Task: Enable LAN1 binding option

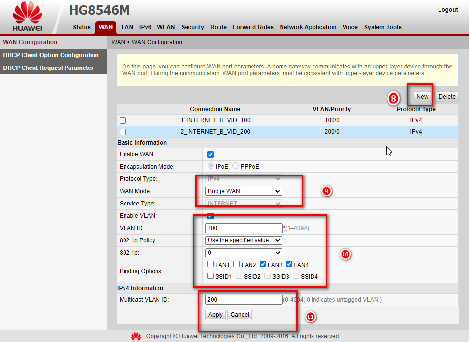Action: point(211,265)
